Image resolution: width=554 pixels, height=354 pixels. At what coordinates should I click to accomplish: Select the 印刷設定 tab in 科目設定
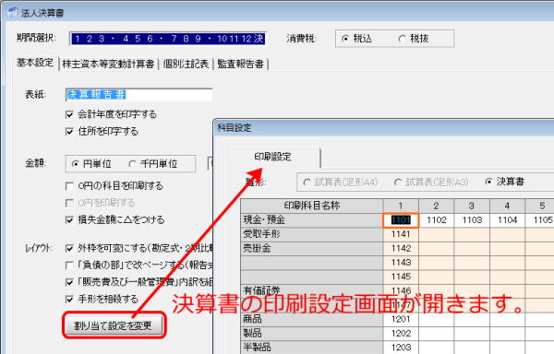[x=272, y=157]
